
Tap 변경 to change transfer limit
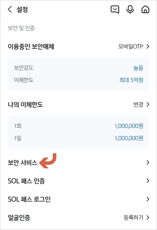138,104
